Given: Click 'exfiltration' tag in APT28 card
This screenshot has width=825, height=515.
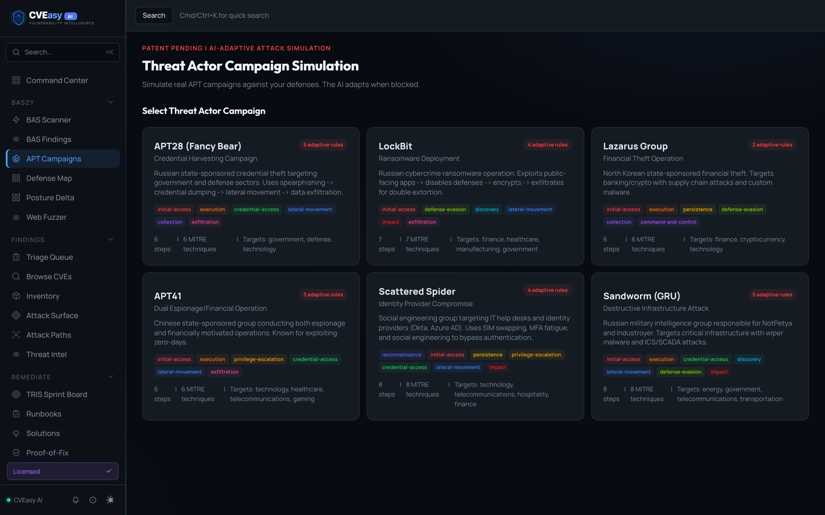Looking at the screenshot, I should 205,222.
